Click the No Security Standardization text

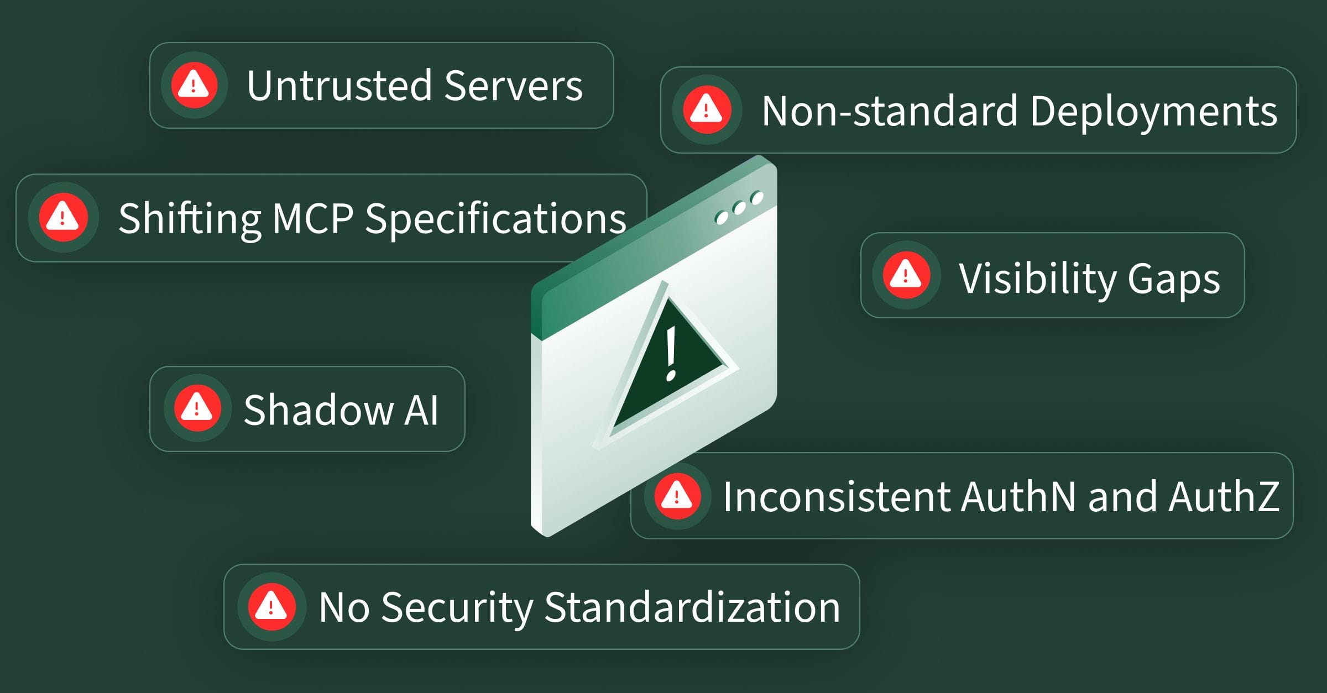tap(579, 607)
